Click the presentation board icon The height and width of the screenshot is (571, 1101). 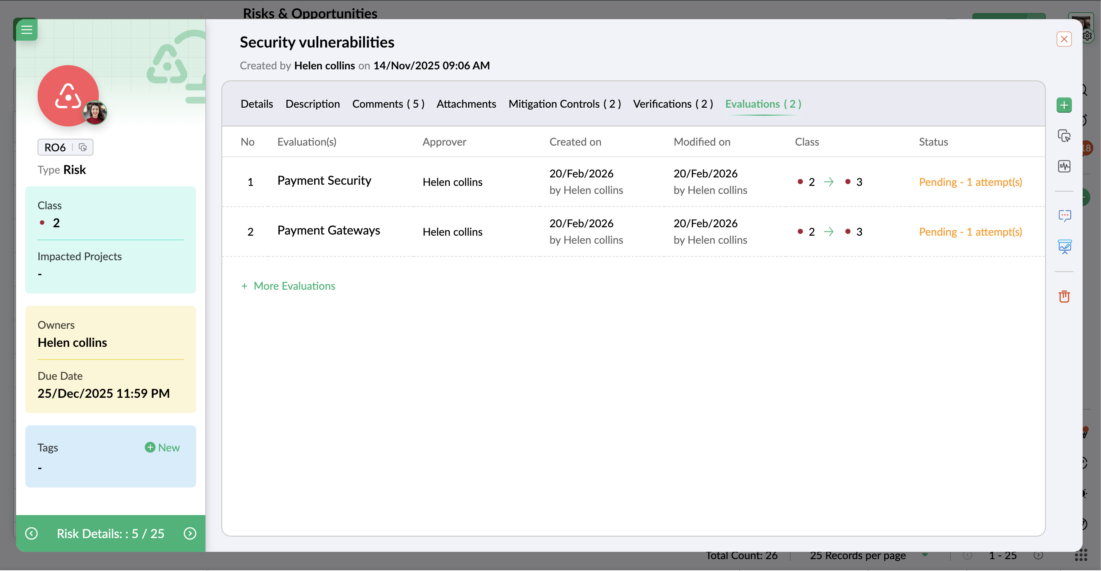coord(1064,247)
